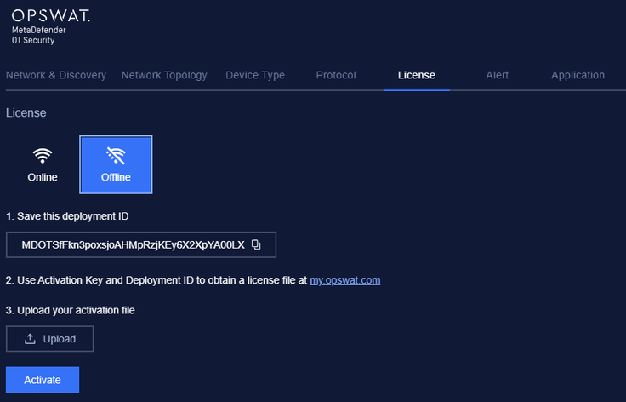Open the Application tab
Image resolution: width=626 pixels, height=402 pixels.
coord(578,75)
